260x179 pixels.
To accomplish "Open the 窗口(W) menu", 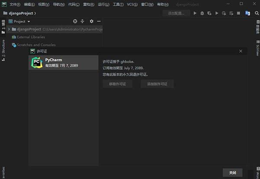I will point(147,4).
